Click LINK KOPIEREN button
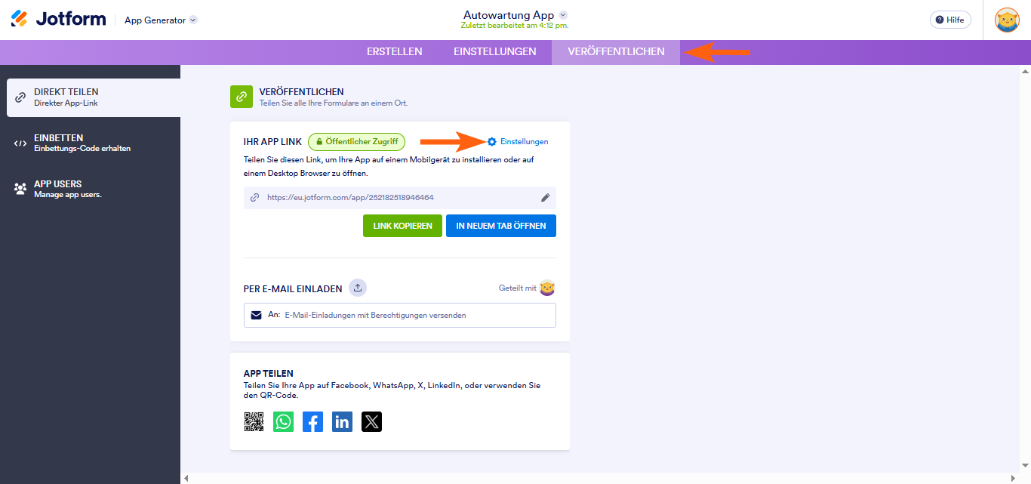This screenshot has width=1031, height=484. coord(402,226)
